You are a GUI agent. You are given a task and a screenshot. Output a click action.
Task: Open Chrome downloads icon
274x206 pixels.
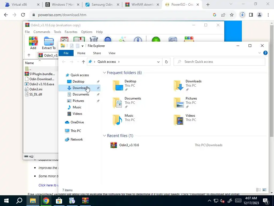pyautogui.click(x=242, y=15)
